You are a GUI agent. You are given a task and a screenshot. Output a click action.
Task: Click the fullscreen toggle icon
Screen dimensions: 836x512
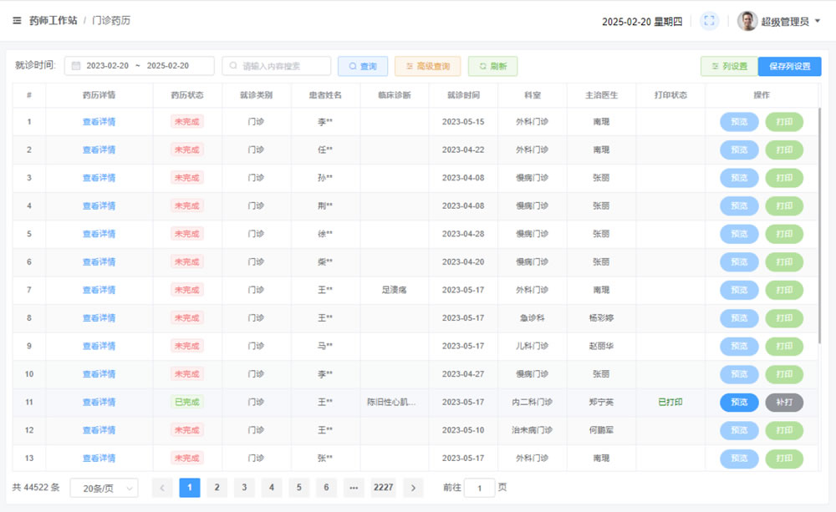709,21
